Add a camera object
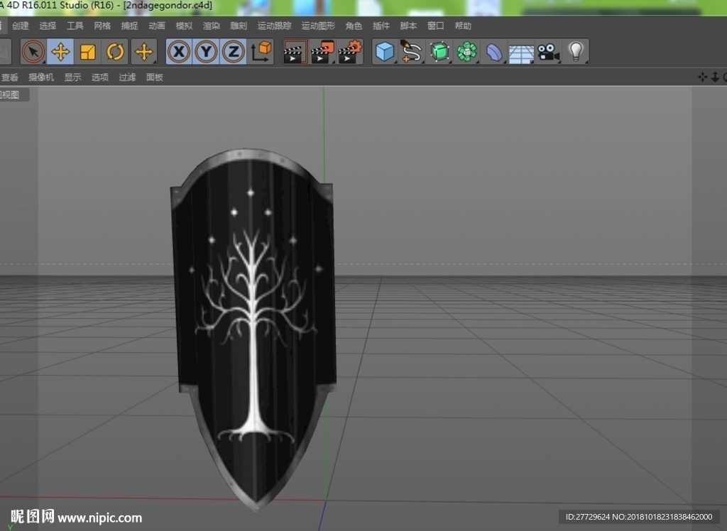 (549, 52)
